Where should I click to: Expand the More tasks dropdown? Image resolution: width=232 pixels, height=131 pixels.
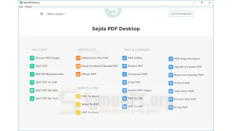click(x=57, y=14)
